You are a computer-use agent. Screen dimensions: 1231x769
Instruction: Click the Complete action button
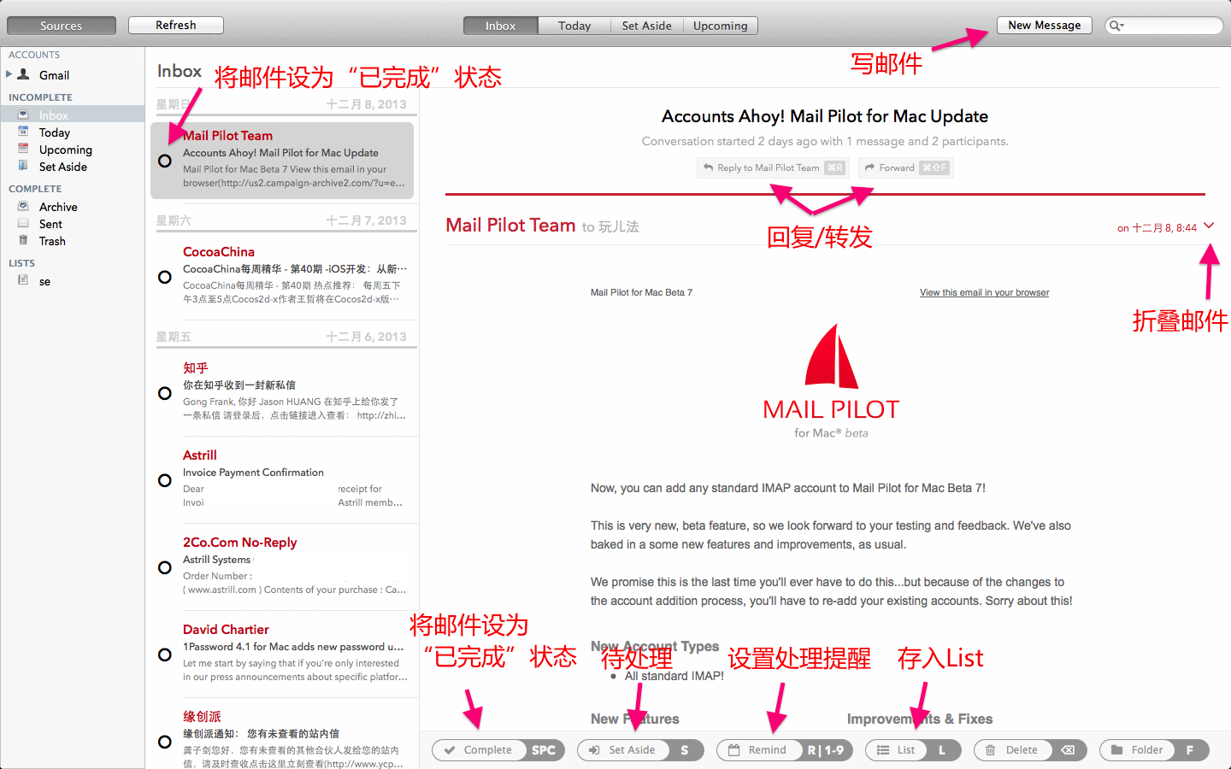[x=498, y=750]
